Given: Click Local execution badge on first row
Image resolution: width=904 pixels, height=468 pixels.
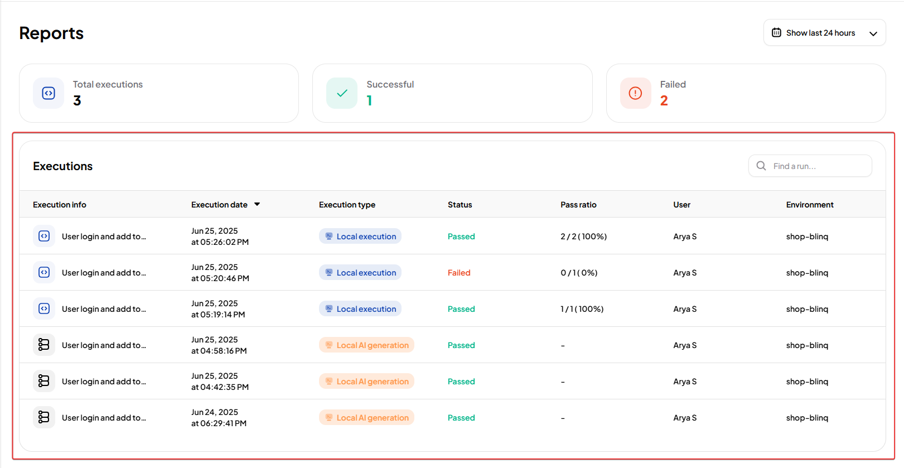Looking at the screenshot, I should pos(360,237).
